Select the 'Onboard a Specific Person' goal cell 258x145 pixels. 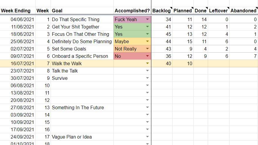tap(82, 56)
